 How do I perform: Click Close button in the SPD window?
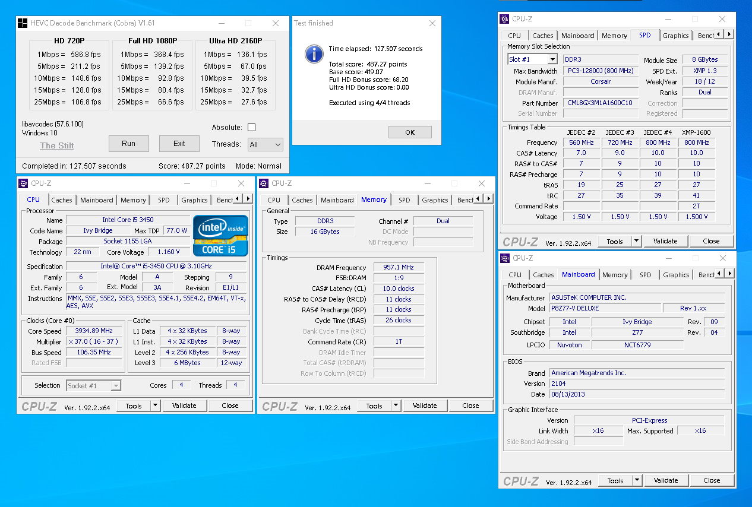[x=711, y=241]
